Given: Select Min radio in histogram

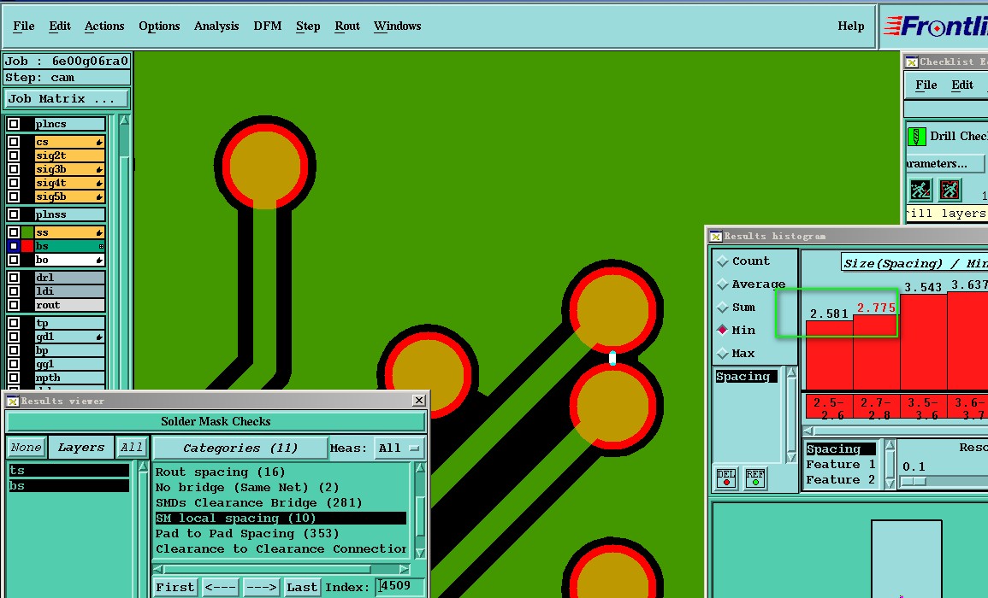Looking at the screenshot, I should tap(723, 330).
